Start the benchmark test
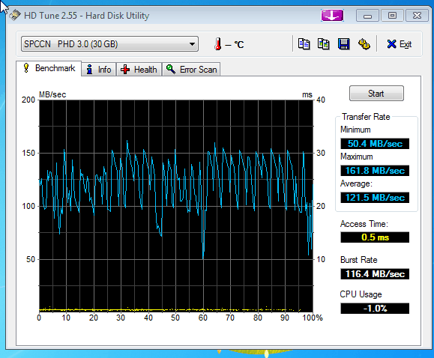The image size is (434, 358). [376, 93]
